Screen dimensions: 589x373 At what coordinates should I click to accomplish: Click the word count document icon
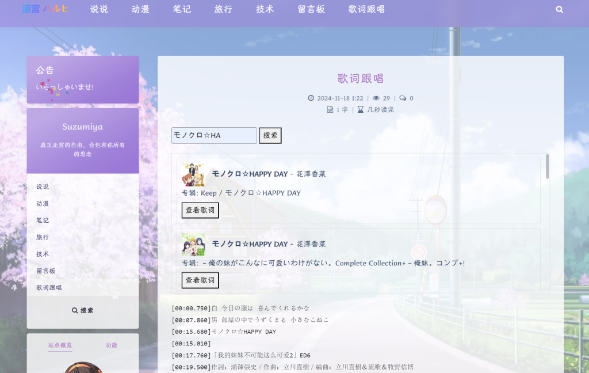[x=330, y=109]
